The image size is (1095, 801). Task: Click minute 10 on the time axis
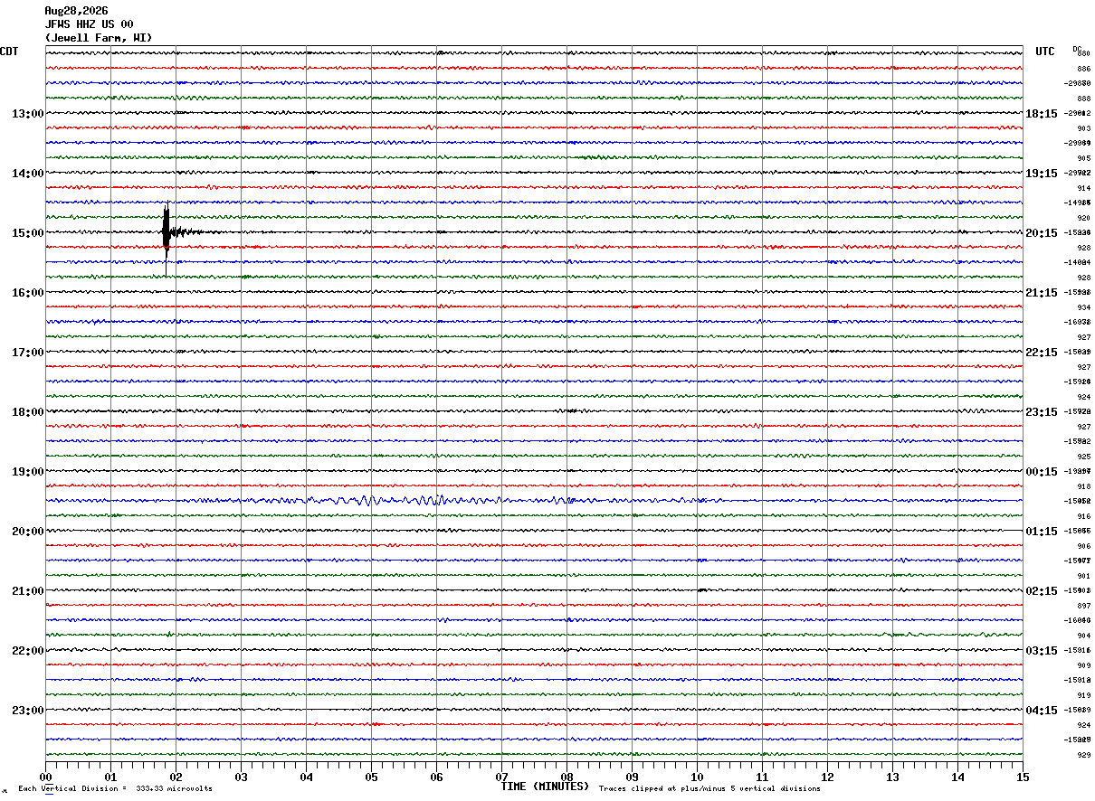point(697,777)
